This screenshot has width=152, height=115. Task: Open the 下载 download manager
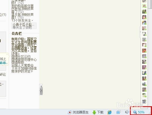pos(98,112)
